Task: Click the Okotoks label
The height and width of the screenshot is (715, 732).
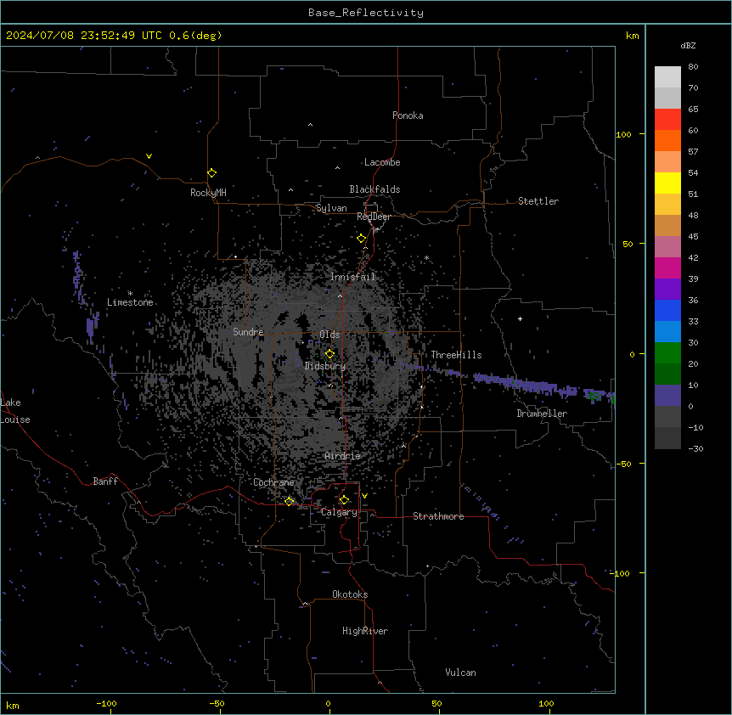Action: [x=350, y=594]
